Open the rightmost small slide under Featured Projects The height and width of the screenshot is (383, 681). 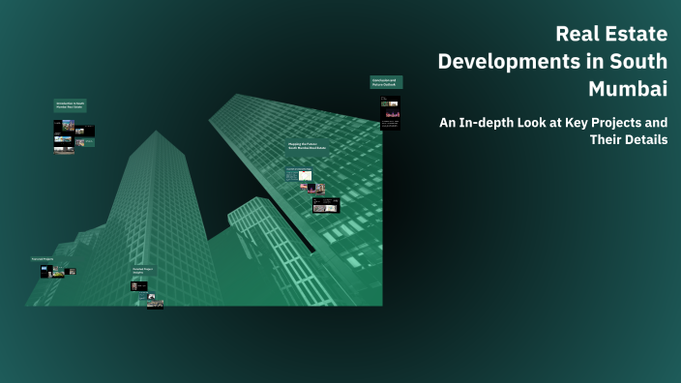point(71,272)
